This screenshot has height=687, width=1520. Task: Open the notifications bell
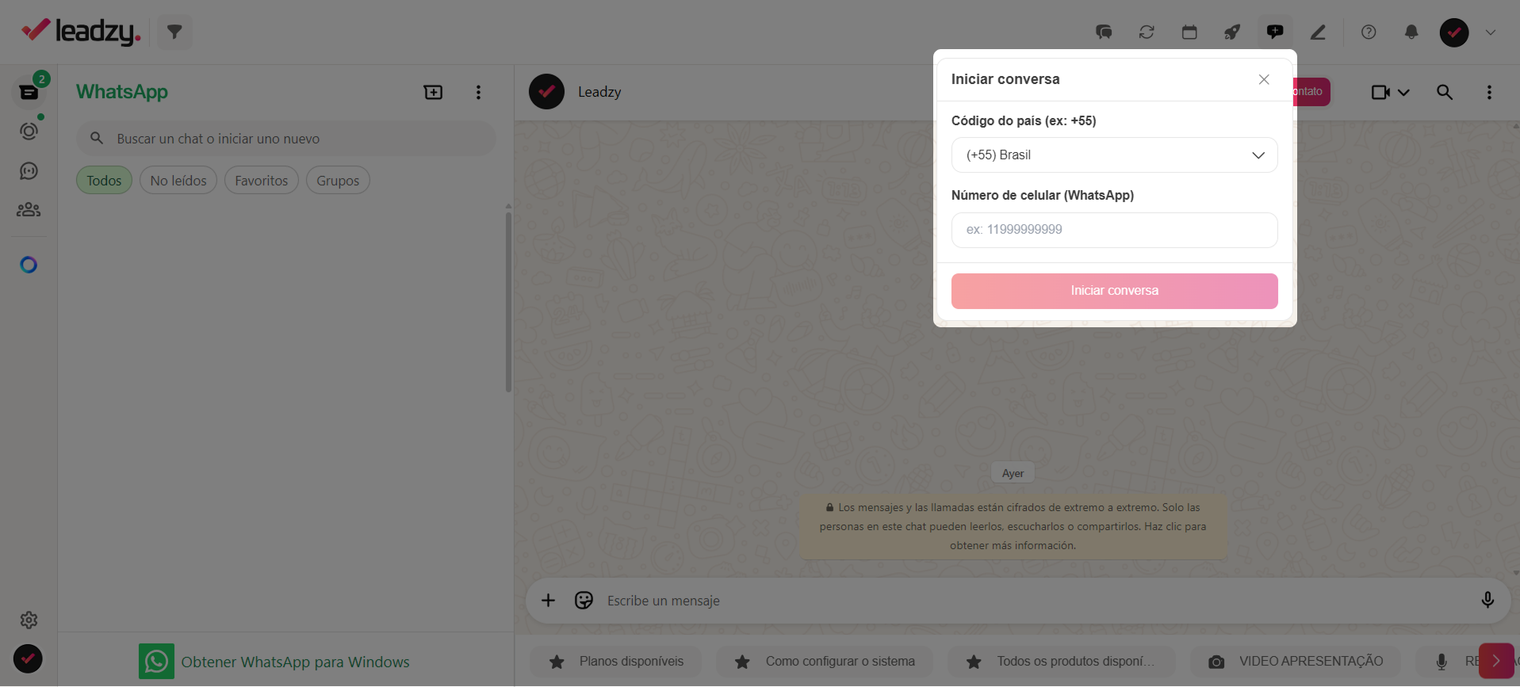1411,32
